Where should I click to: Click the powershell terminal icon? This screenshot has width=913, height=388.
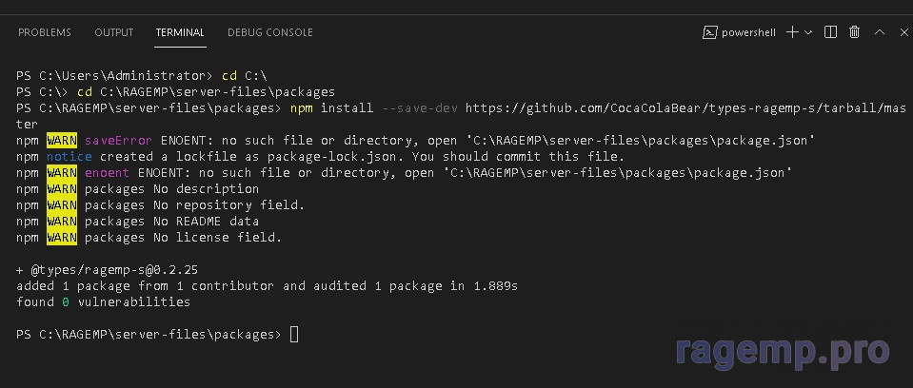(709, 32)
